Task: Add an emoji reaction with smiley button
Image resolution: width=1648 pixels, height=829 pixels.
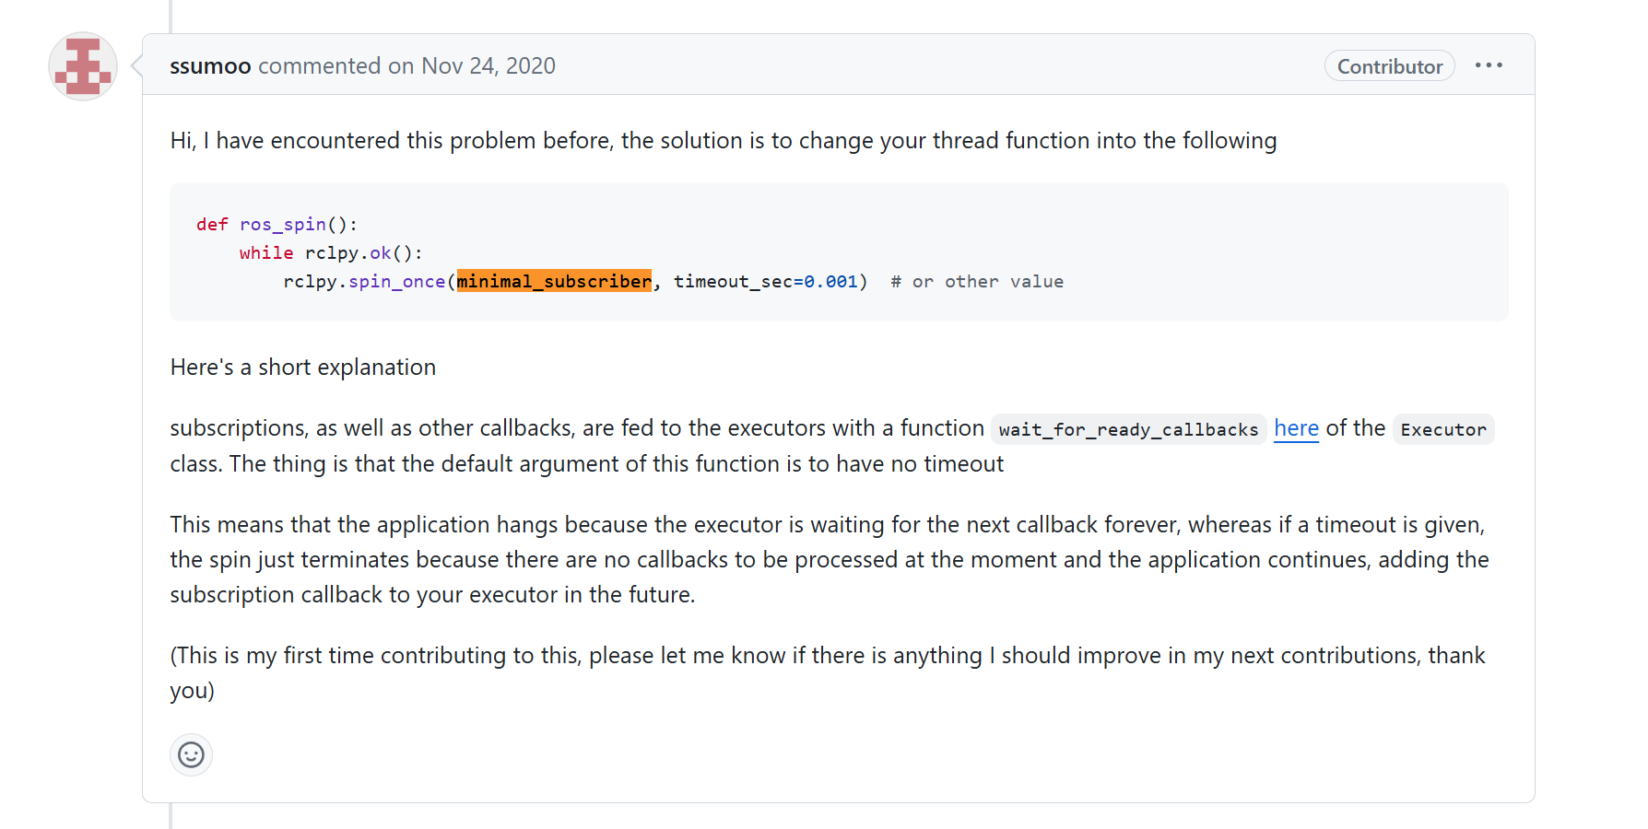Action: [x=191, y=755]
